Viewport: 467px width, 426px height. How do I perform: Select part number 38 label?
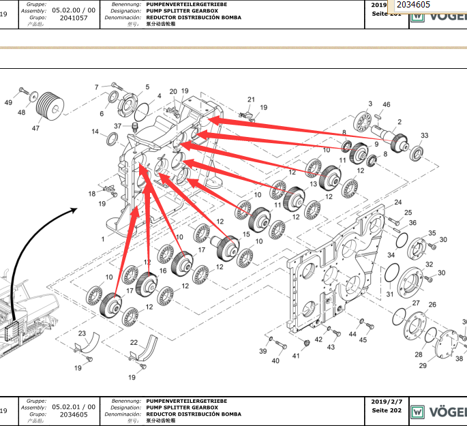[460, 359]
